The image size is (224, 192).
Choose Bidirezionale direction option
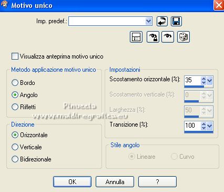(15, 159)
